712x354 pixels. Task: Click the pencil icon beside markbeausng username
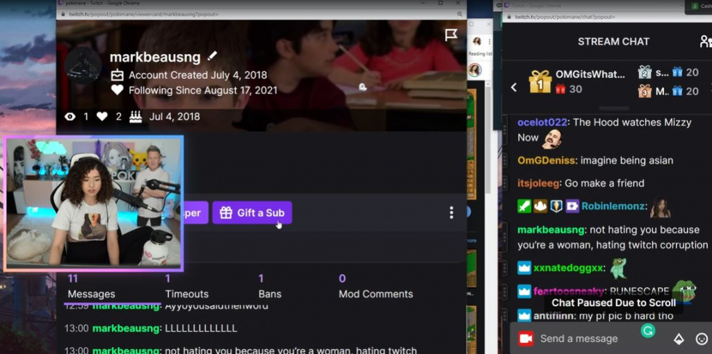[213, 56]
